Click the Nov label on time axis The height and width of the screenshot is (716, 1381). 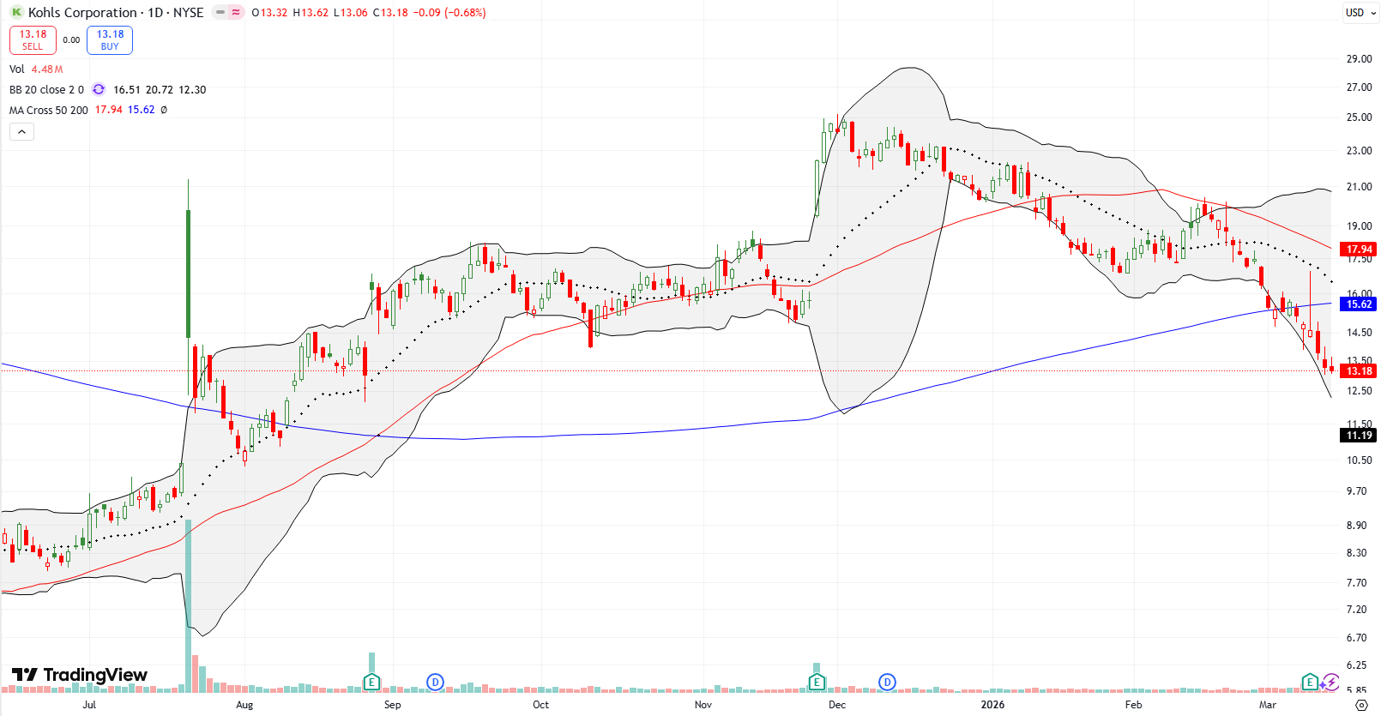[703, 705]
